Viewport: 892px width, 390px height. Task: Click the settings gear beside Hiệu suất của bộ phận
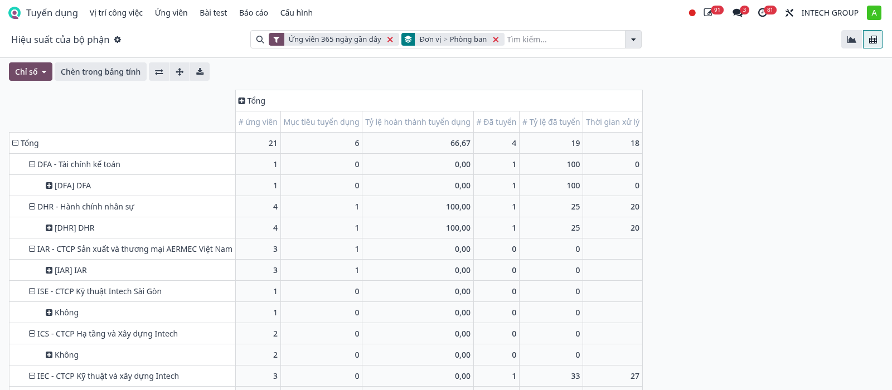tap(118, 40)
